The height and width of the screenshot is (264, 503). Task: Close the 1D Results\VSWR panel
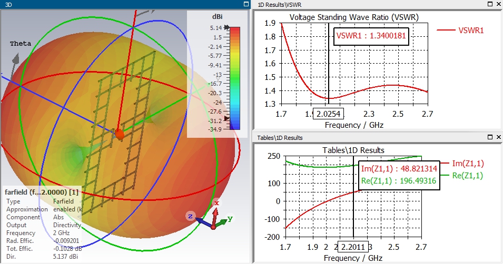[x=498, y=4]
